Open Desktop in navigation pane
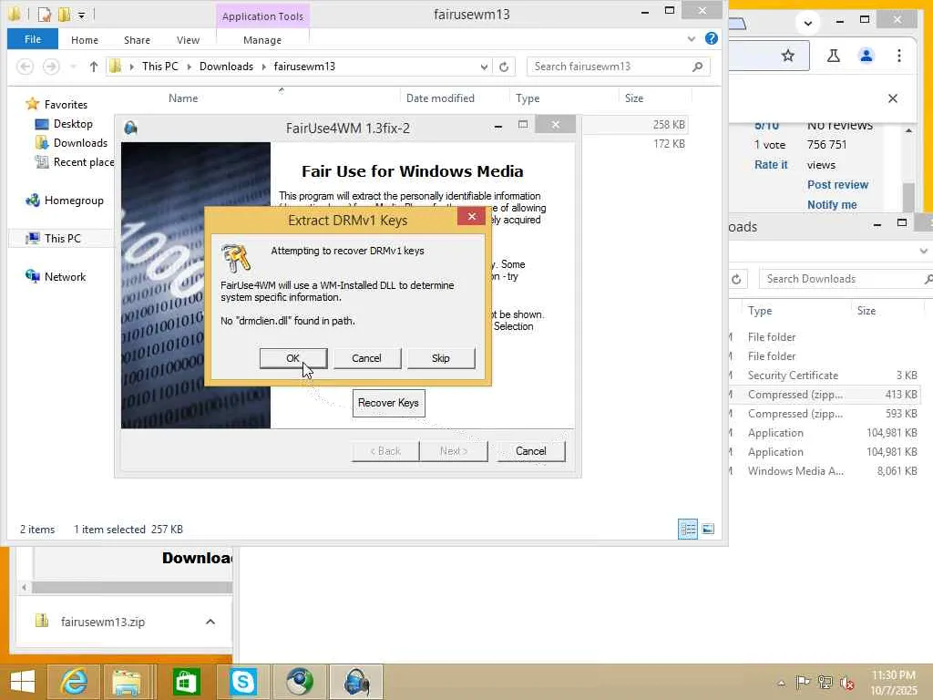Screen dimensions: 933x700 pos(73,124)
